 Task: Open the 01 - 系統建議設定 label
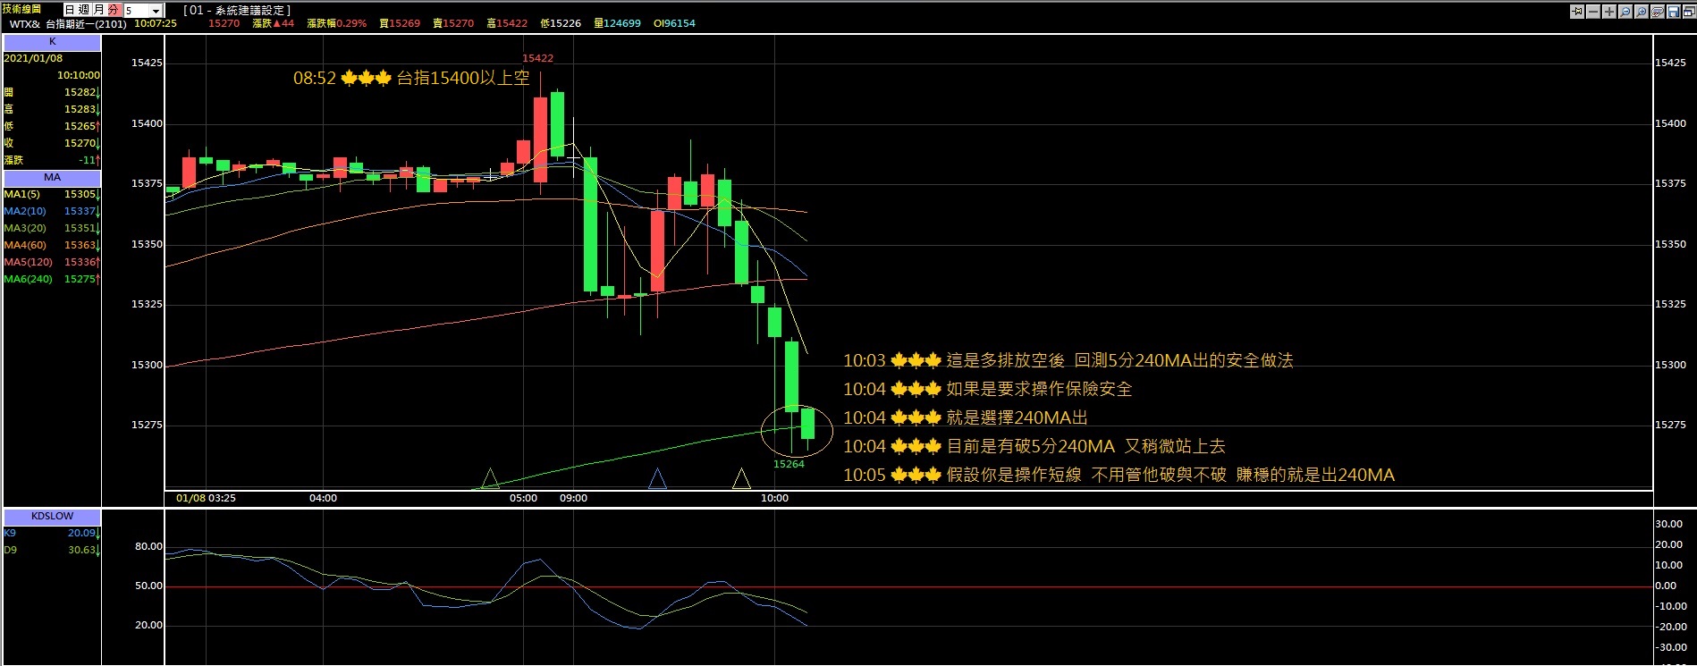(237, 10)
